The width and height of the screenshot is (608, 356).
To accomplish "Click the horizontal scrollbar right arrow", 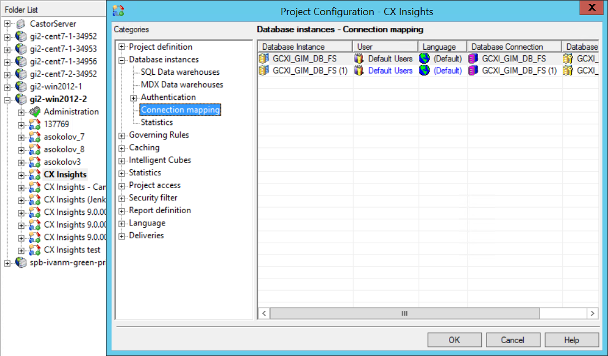I will pos(593,314).
